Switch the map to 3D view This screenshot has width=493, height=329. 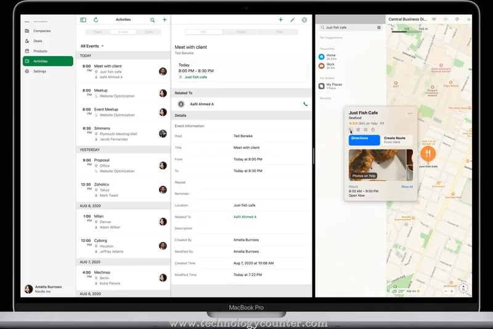(x=434, y=19)
